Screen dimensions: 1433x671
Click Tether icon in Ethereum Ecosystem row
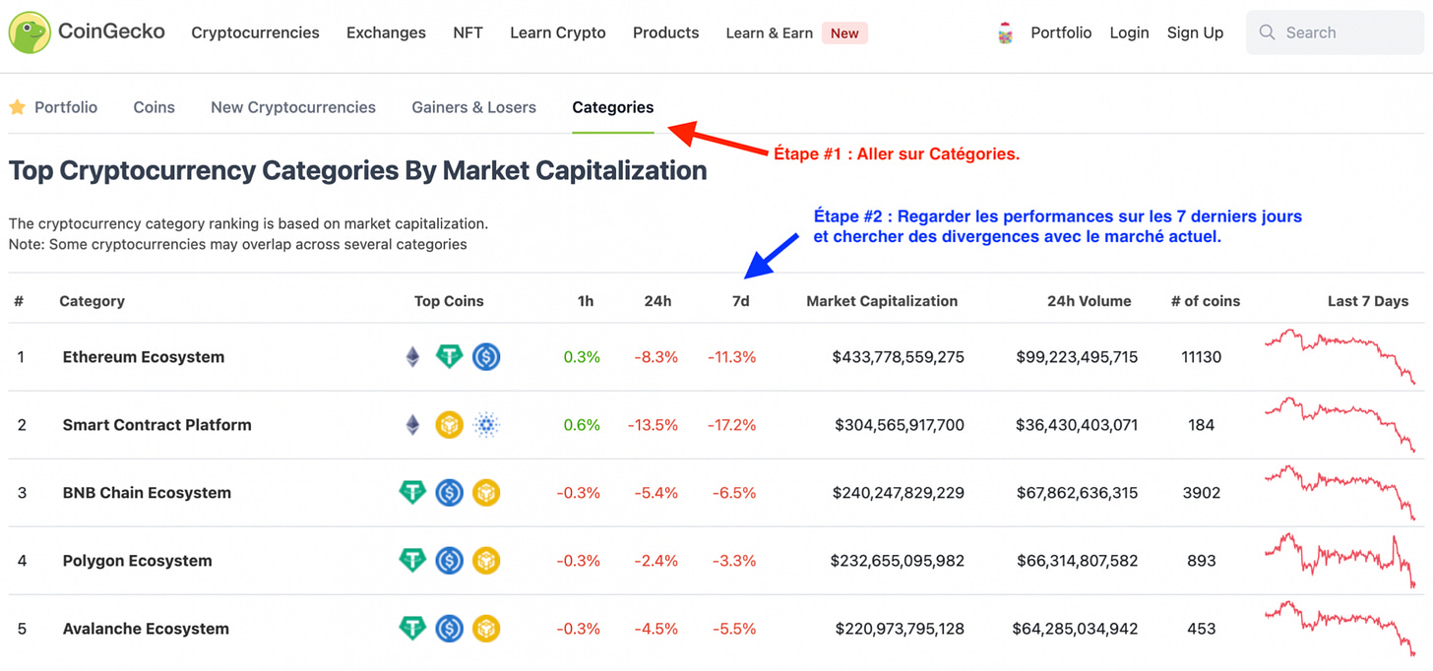point(449,356)
